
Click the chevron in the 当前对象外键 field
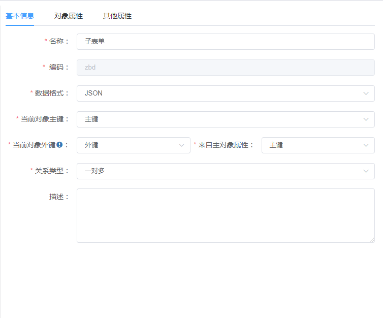tap(181, 145)
